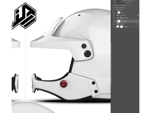Select the Background layer mask thumbnail
Image resolution: width=151 pixels, height=113 pixels.
[121, 27]
